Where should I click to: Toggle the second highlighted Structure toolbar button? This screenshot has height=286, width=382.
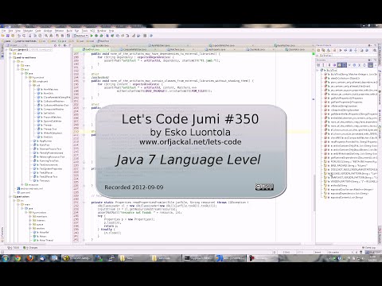coord(344,65)
